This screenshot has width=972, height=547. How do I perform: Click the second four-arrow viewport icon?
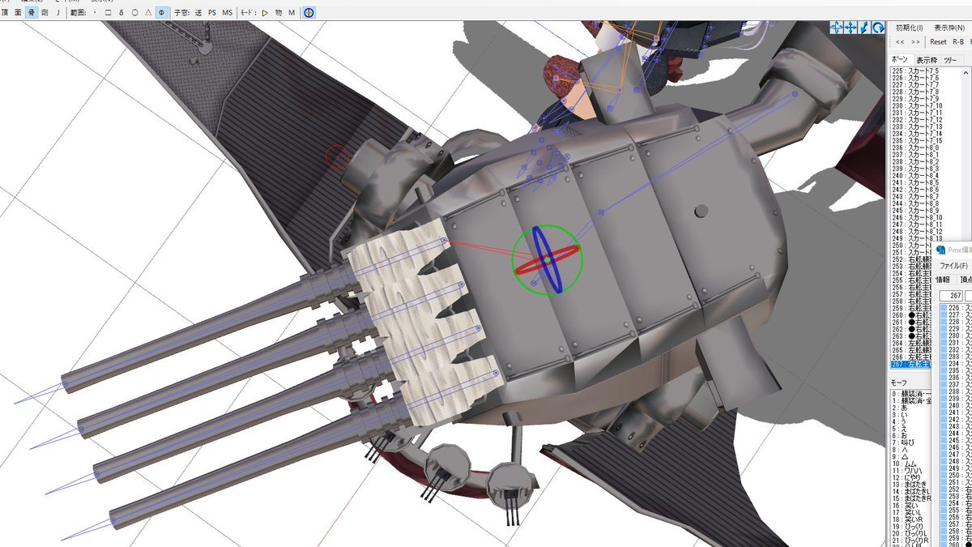point(850,28)
